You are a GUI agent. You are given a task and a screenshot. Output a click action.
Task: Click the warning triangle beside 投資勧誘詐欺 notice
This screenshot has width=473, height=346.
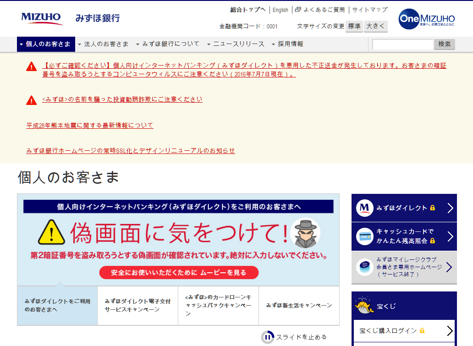coord(31,100)
